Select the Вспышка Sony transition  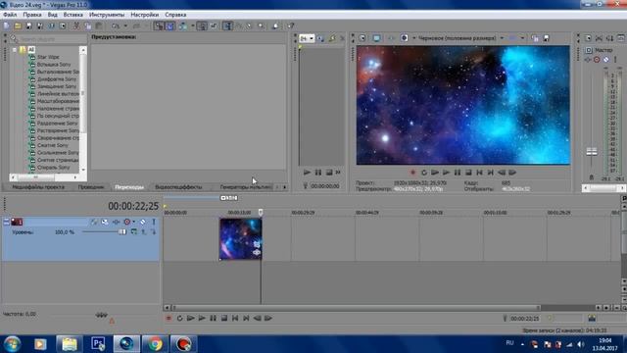tap(54, 65)
